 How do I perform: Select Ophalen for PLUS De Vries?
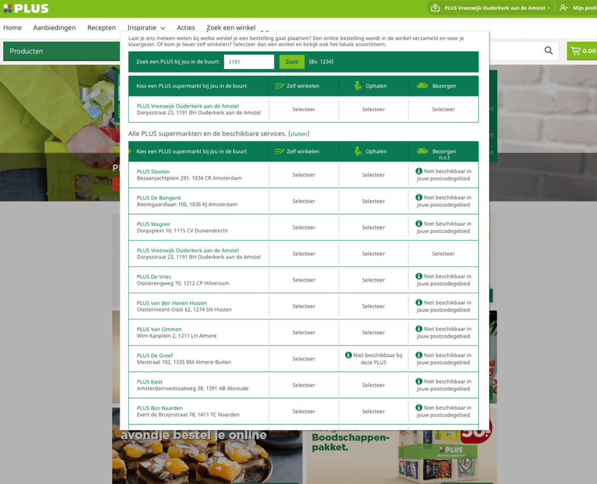(x=374, y=280)
